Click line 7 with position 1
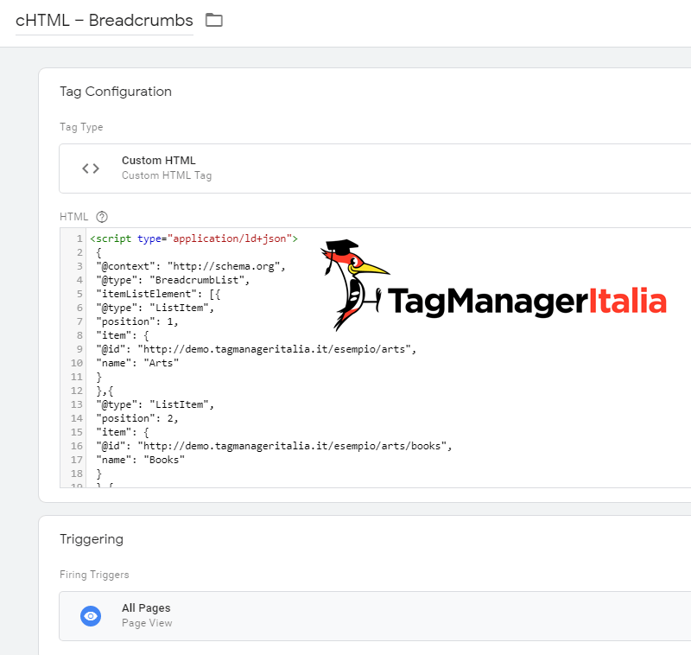This screenshot has width=691, height=655. click(137, 321)
